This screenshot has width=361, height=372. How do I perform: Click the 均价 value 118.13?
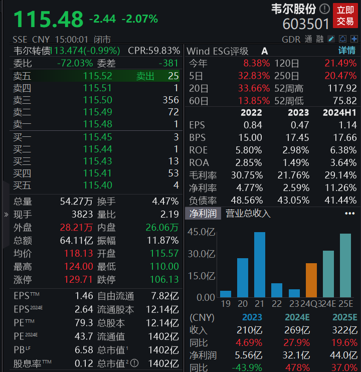click(79, 253)
